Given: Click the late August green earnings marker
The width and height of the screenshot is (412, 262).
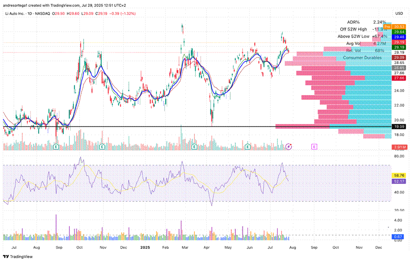Looking at the screenshot, I should (56, 147).
